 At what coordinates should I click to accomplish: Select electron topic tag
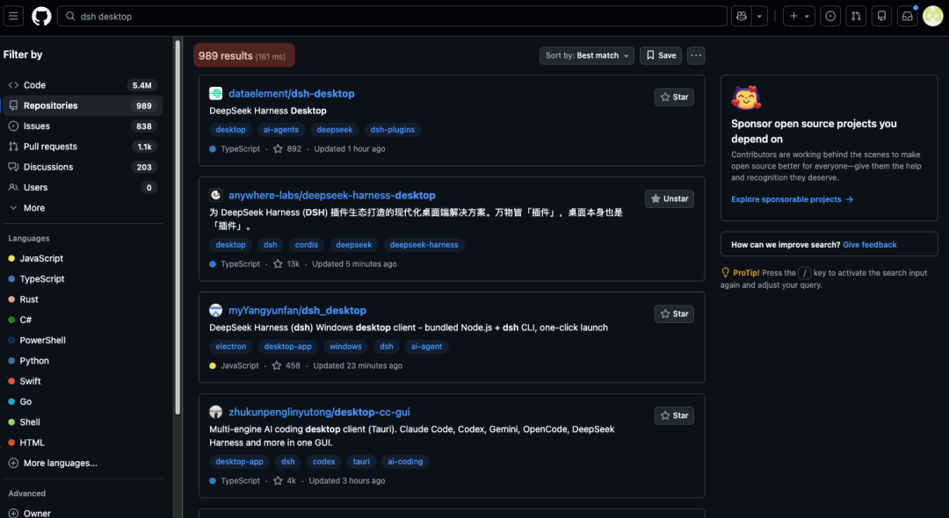click(230, 347)
